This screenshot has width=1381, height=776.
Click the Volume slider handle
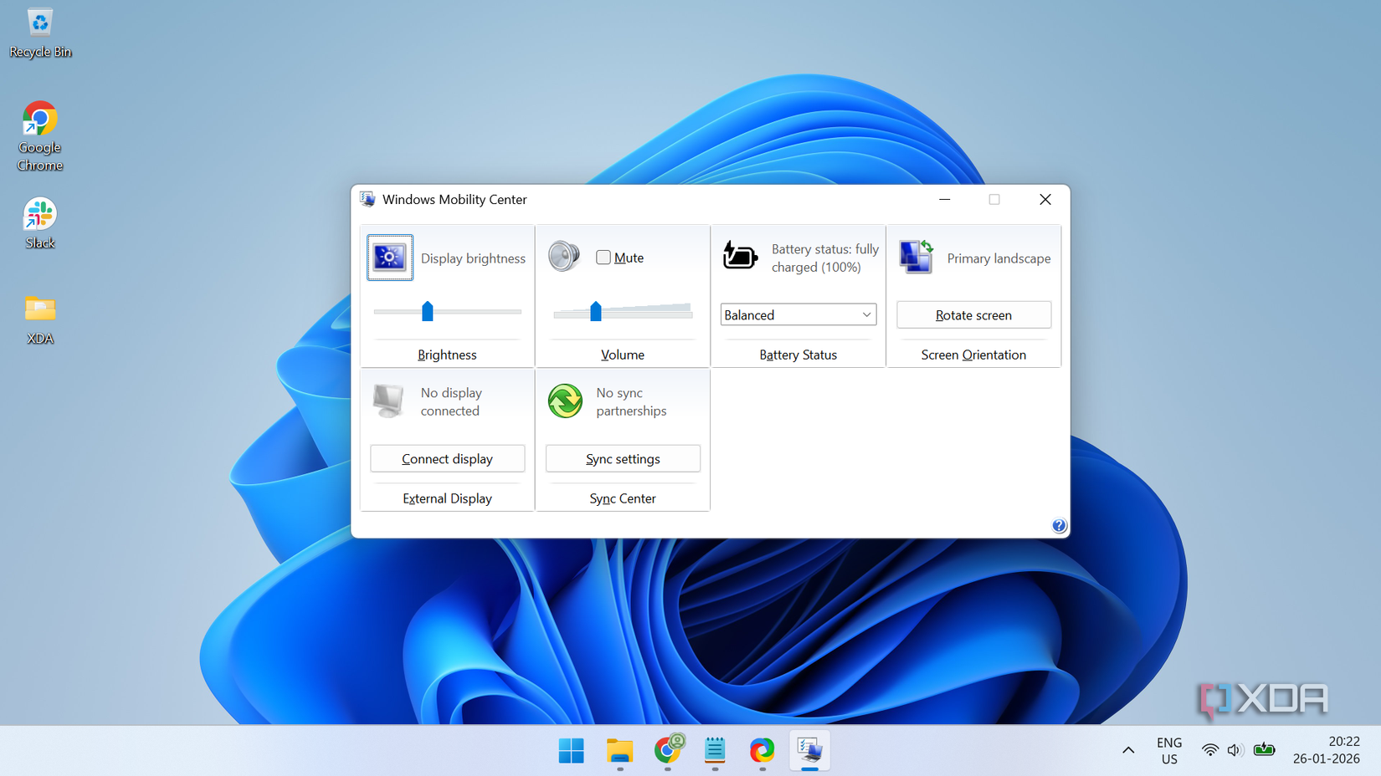(x=596, y=311)
